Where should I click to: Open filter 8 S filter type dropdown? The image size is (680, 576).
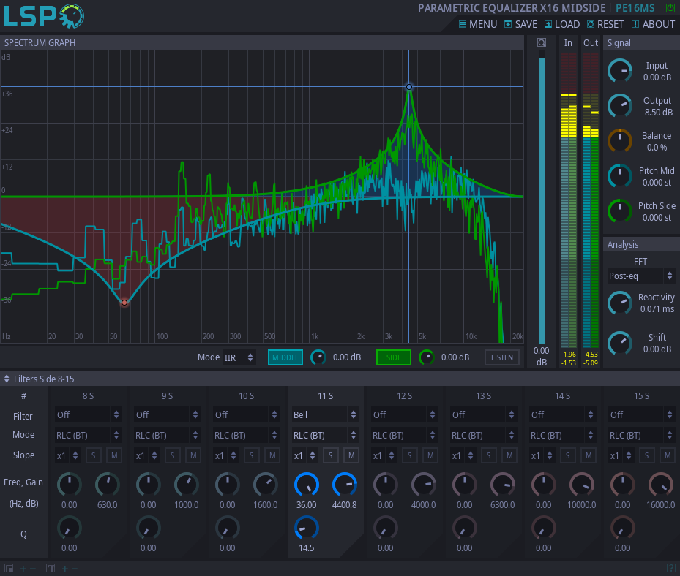pyautogui.click(x=88, y=415)
